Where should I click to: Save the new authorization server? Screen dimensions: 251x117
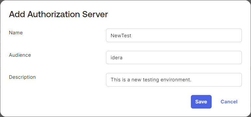click(201, 102)
